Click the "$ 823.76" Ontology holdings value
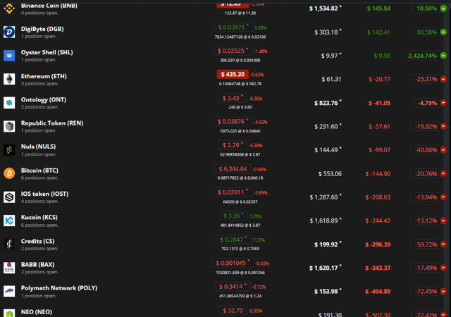This screenshot has height=317, width=451. click(326, 103)
